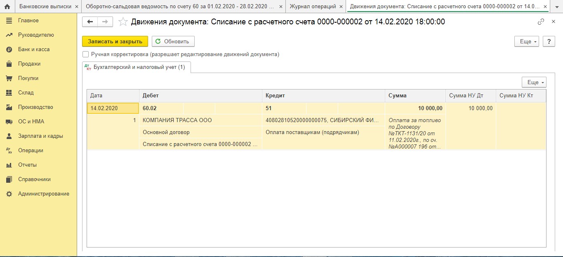Click the Операции Дт/Кт icon

(9, 151)
